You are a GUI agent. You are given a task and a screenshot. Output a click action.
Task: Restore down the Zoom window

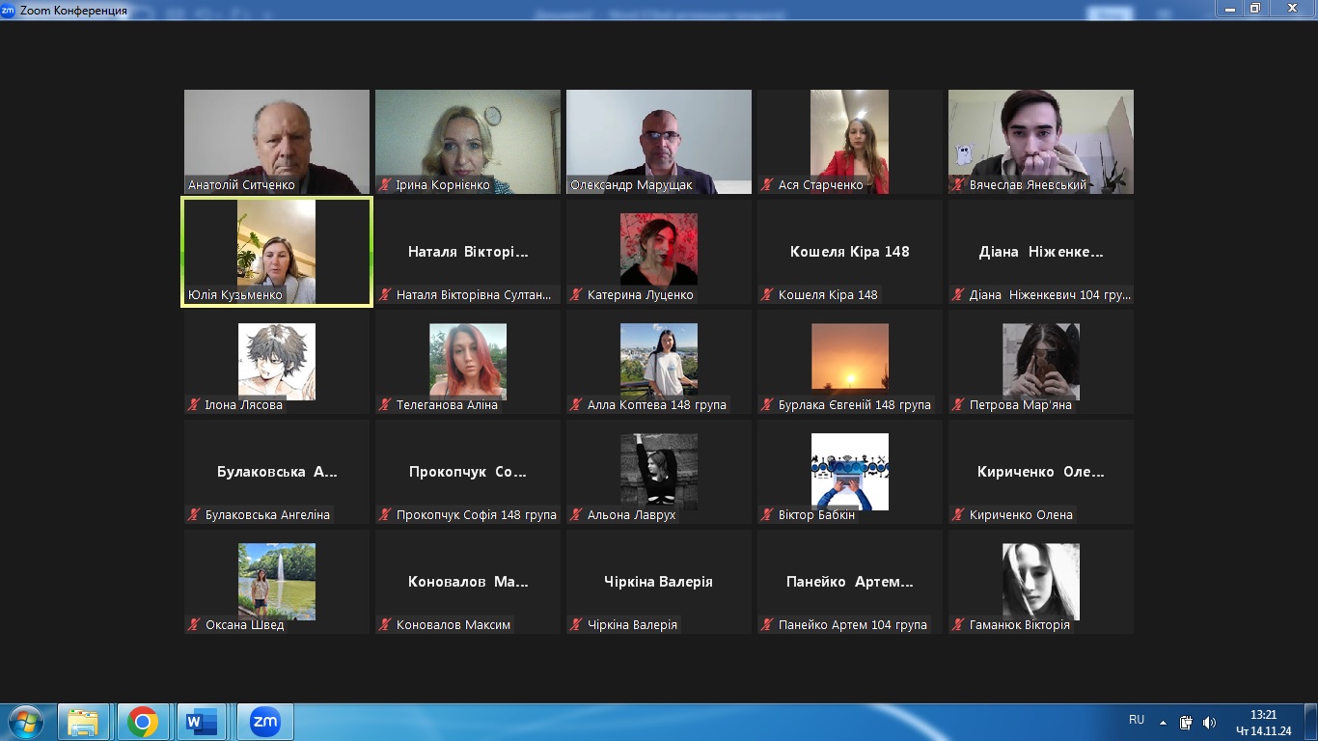[x=1254, y=9]
